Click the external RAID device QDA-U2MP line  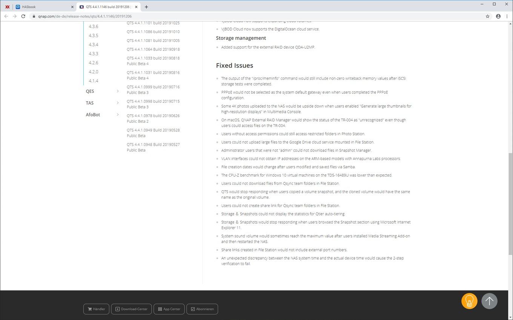(x=268, y=47)
